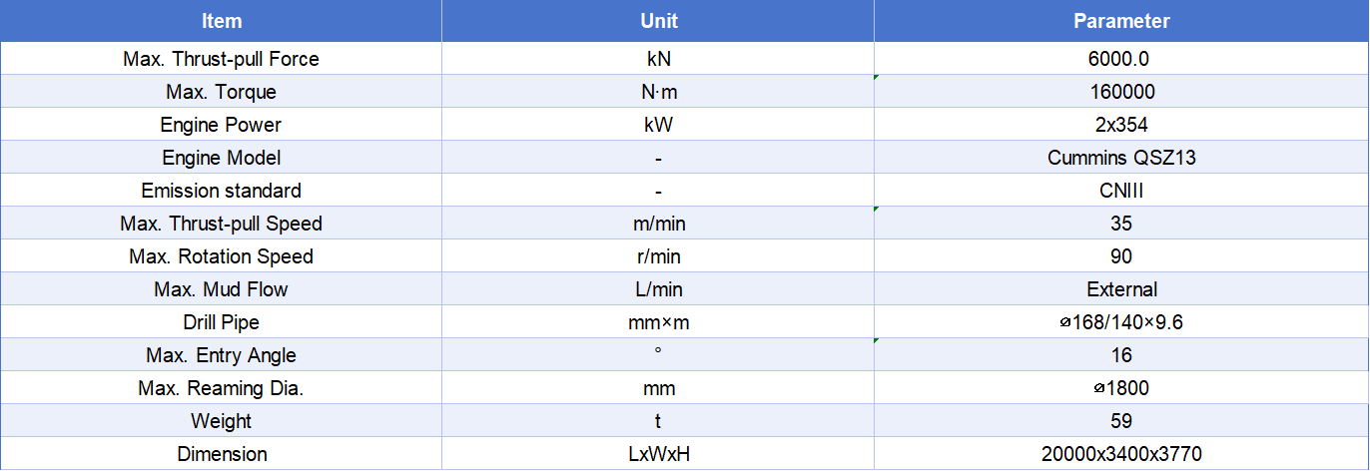Click the ⌀1800 reaming diameter value

coord(1121,388)
